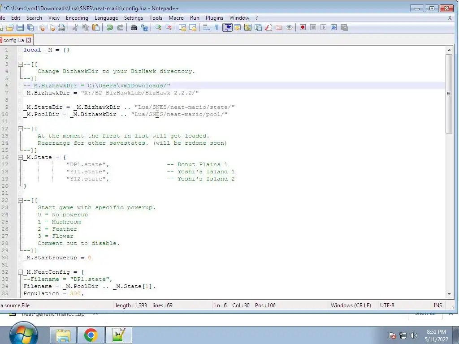
Task: Click the Close All toolbar icon
Action: point(52,27)
